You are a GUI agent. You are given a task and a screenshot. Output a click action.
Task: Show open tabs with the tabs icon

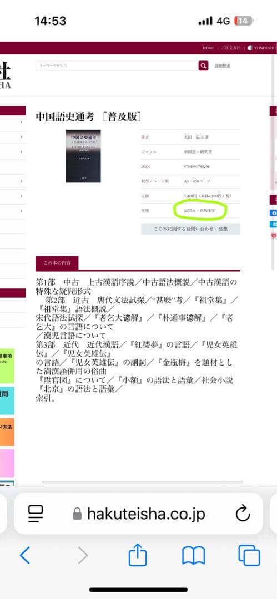click(x=249, y=555)
